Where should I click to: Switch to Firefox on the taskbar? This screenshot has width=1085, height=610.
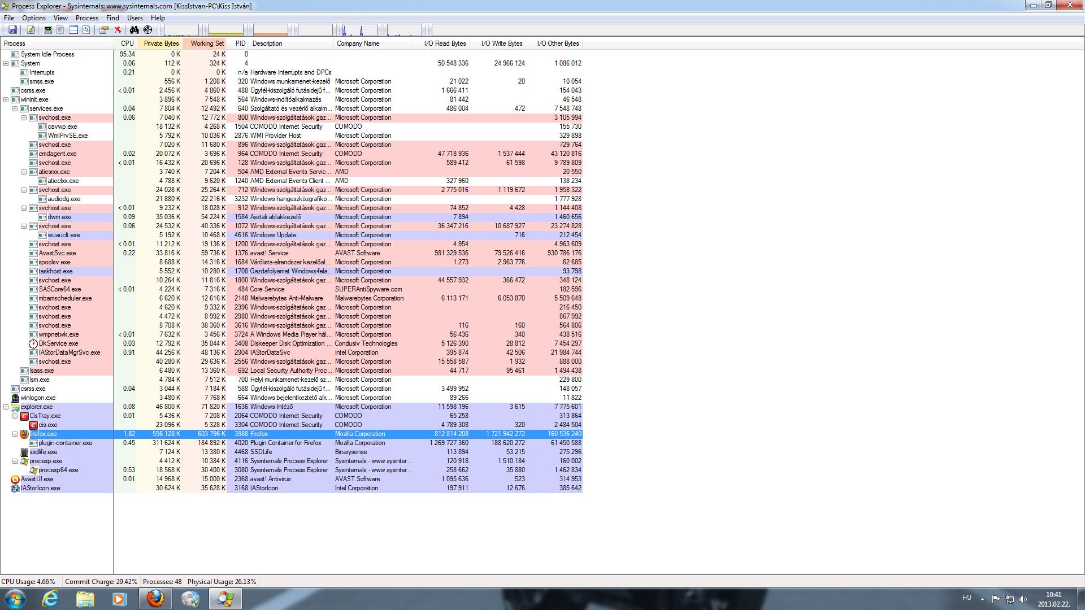(x=155, y=599)
